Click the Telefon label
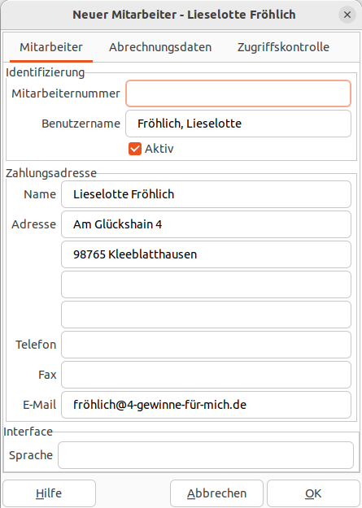Viewport: 362px width, 508px height. (36, 345)
